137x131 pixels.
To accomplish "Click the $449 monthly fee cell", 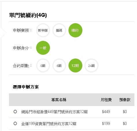I will click(106, 112).
